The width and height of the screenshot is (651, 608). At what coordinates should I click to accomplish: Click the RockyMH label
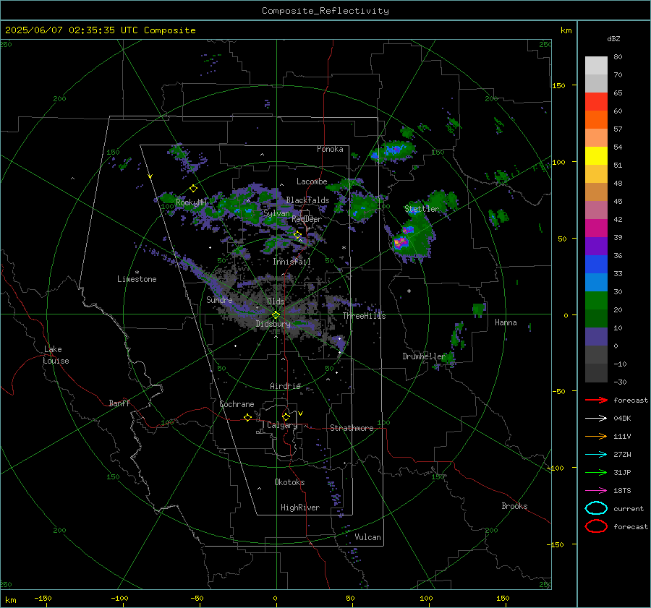pyautogui.click(x=191, y=202)
